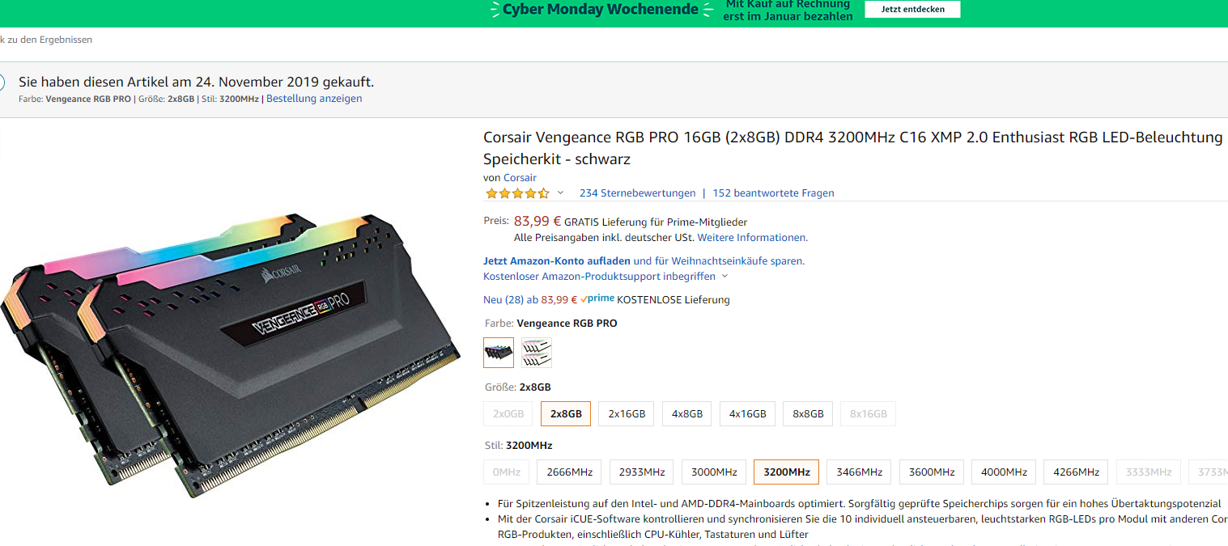
Task: Select the 2666MHz style option
Action: coord(569,472)
